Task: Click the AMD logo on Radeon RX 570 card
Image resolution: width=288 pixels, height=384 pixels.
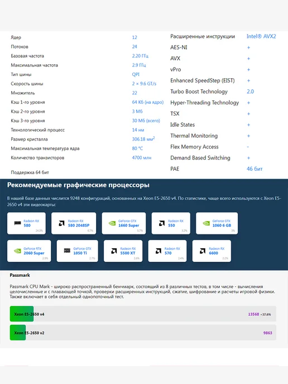Action: point(159,251)
